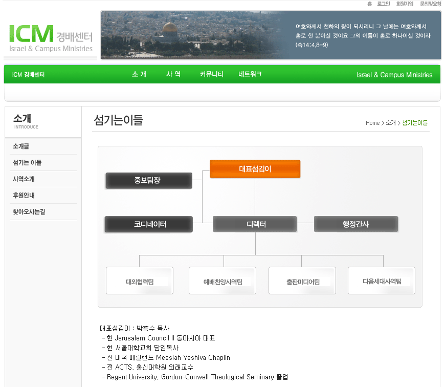
Task: Click the 대외협력팀 box
Action: [140, 281]
